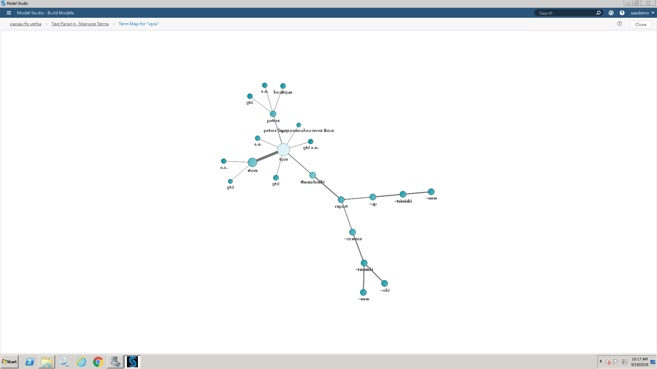Launch PowerShell from the taskbar

point(30,362)
